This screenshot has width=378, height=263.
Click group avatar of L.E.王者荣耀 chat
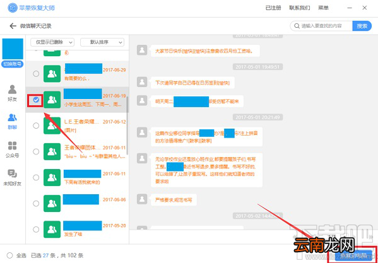(x=52, y=126)
